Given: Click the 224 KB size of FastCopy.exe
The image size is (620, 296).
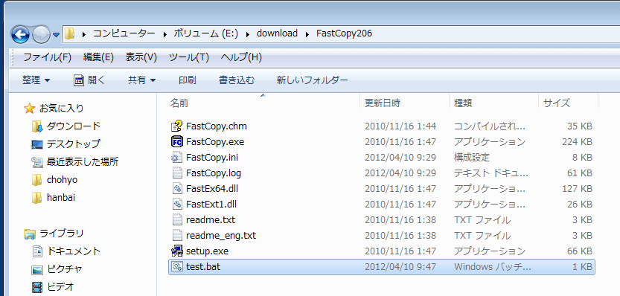Looking at the screenshot, I should [577, 142].
